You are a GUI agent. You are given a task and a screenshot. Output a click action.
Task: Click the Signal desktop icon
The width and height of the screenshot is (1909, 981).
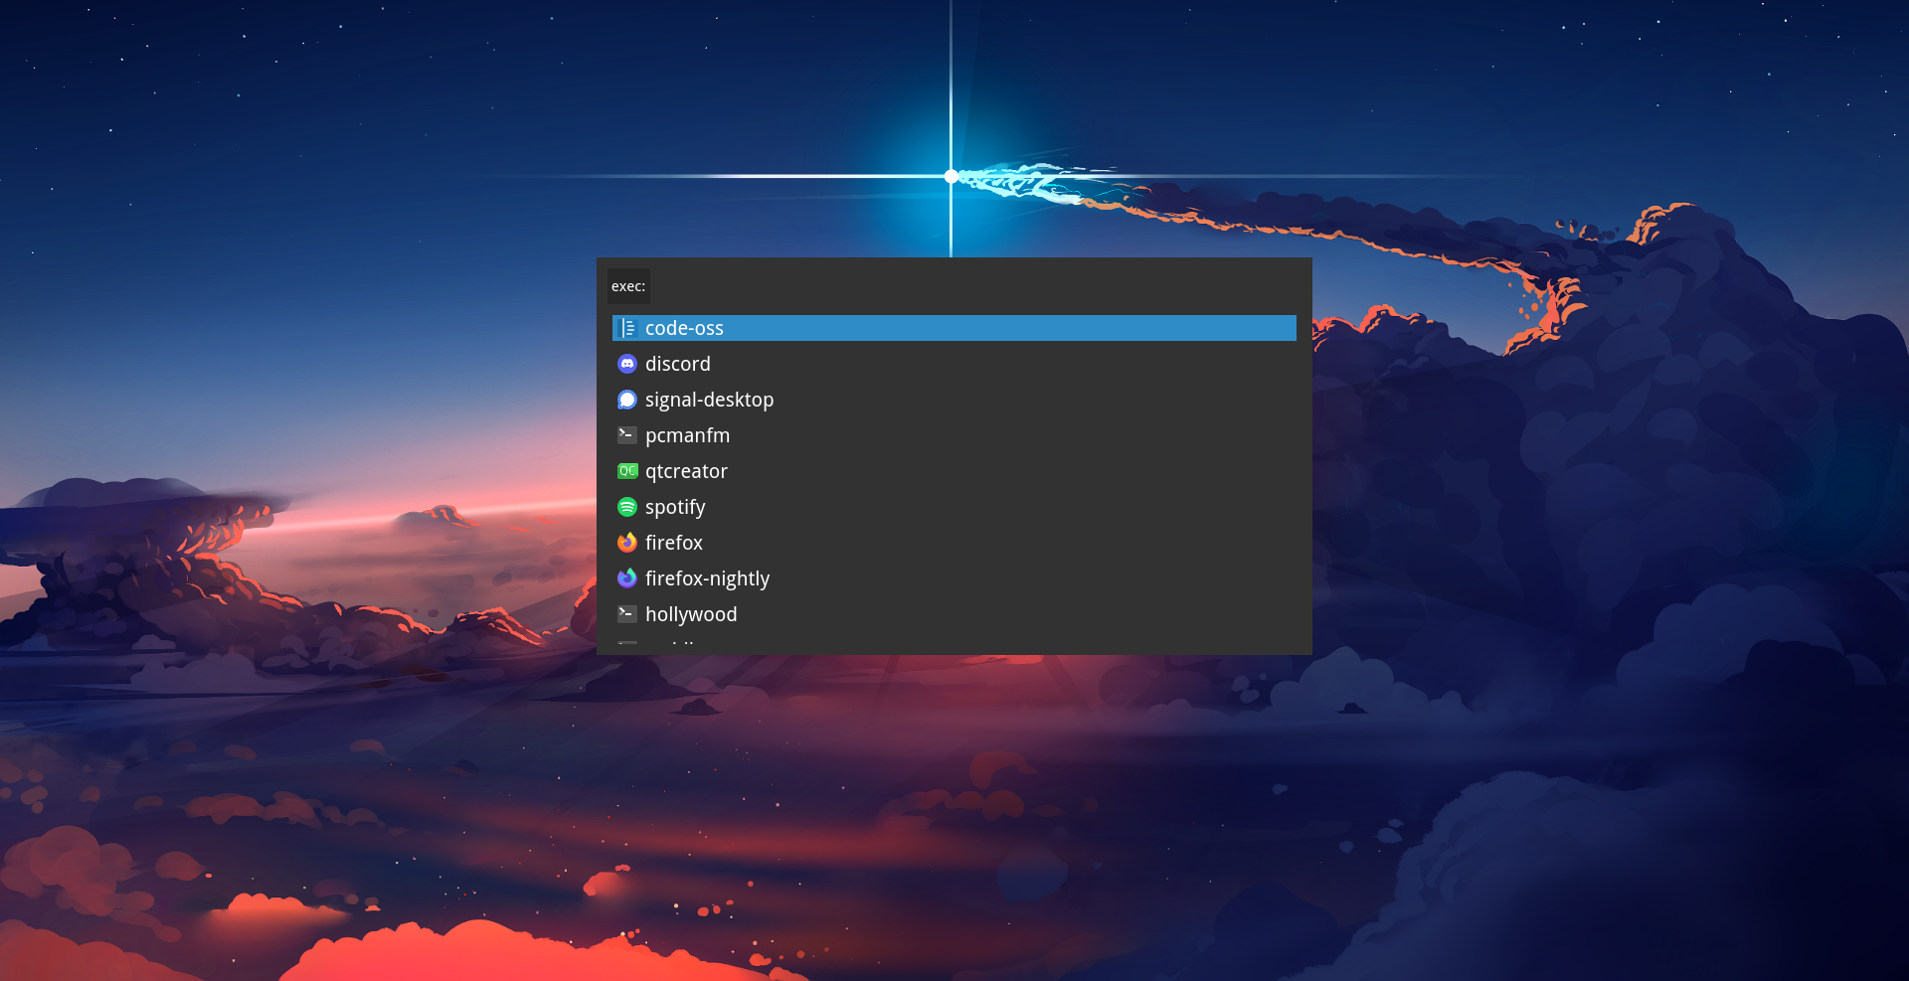pyautogui.click(x=627, y=400)
